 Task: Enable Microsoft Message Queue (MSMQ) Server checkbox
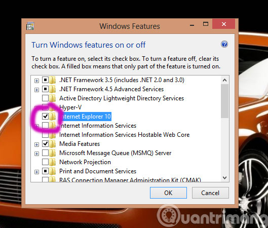coord(45,153)
